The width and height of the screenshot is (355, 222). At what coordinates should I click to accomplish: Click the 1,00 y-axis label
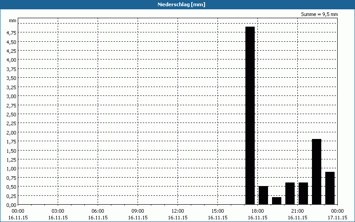pyautogui.click(x=12, y=169)
